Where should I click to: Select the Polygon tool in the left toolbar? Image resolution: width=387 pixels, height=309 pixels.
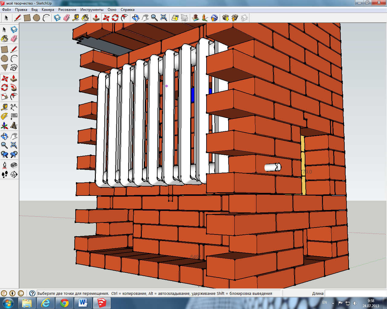pyautogui.click(x=5, y=67)
